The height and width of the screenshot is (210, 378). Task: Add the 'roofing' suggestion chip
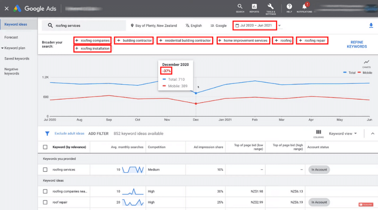click(x=283, y=40)
